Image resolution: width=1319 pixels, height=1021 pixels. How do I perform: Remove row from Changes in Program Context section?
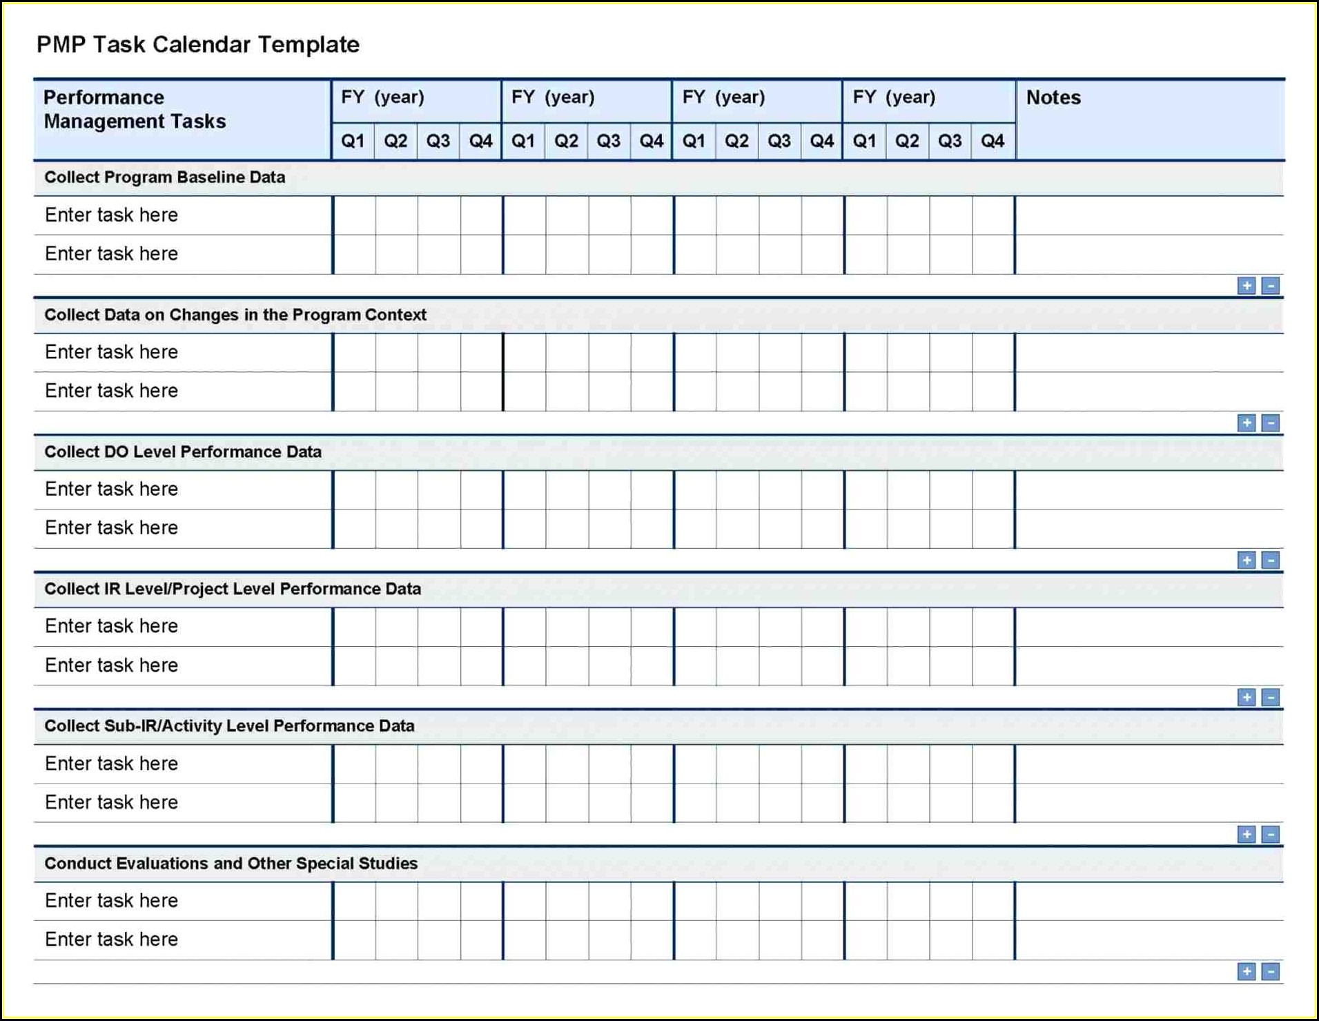click(1270, 423)
